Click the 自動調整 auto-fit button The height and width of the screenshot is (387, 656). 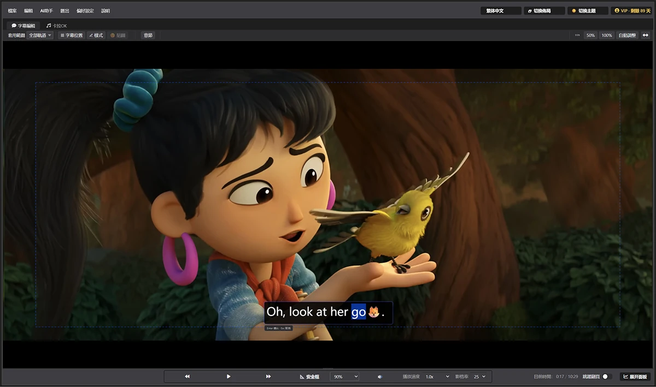point(627,35)
